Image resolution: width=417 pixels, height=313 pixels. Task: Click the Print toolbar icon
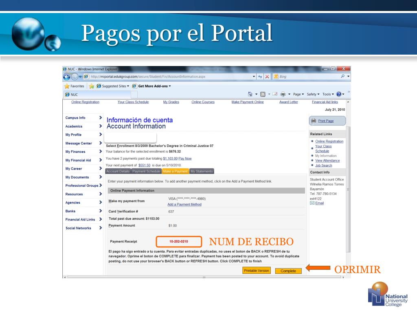tap(283, 94)
